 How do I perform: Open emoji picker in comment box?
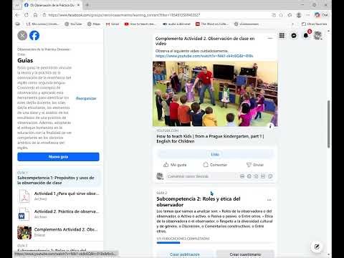(x=249, y=176)
